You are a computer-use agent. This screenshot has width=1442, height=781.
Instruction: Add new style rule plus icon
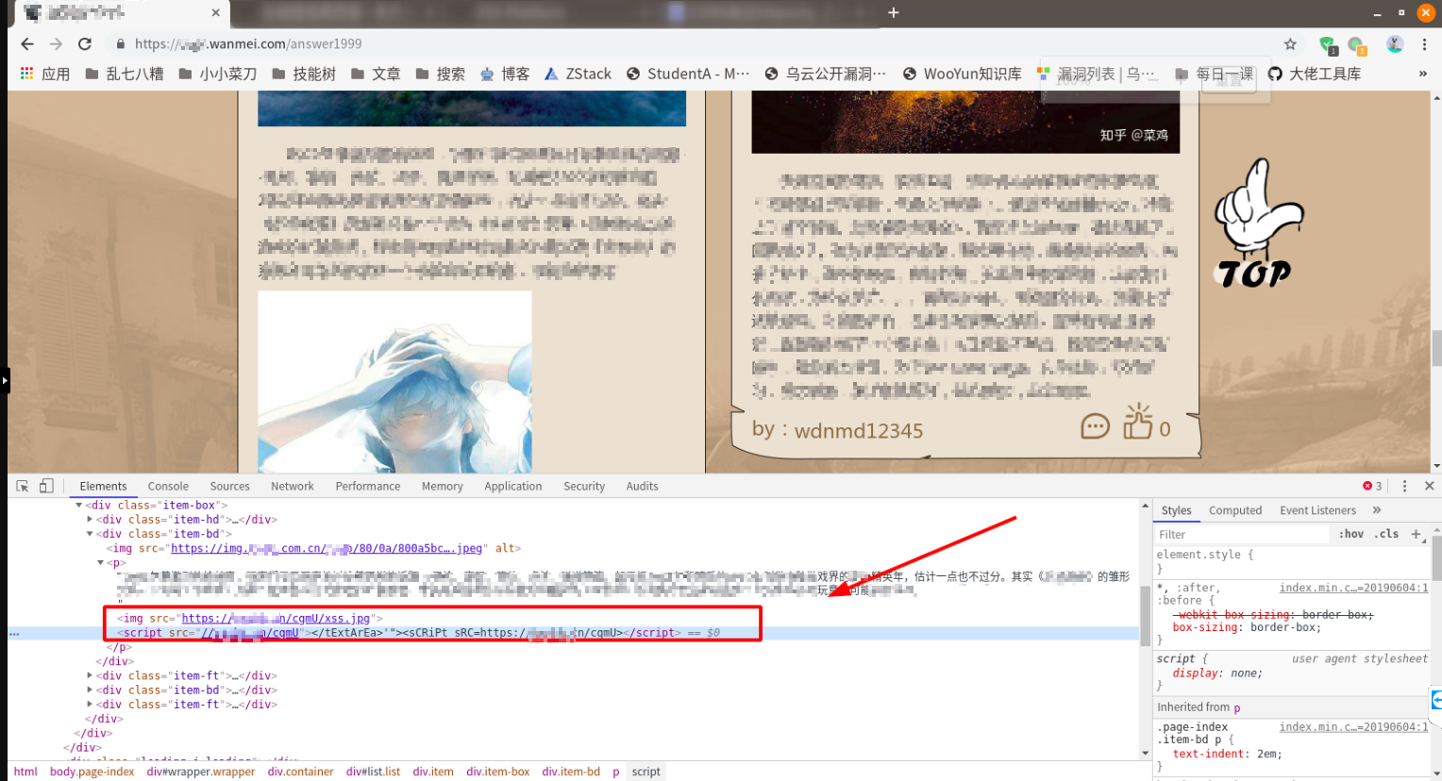1416,535
